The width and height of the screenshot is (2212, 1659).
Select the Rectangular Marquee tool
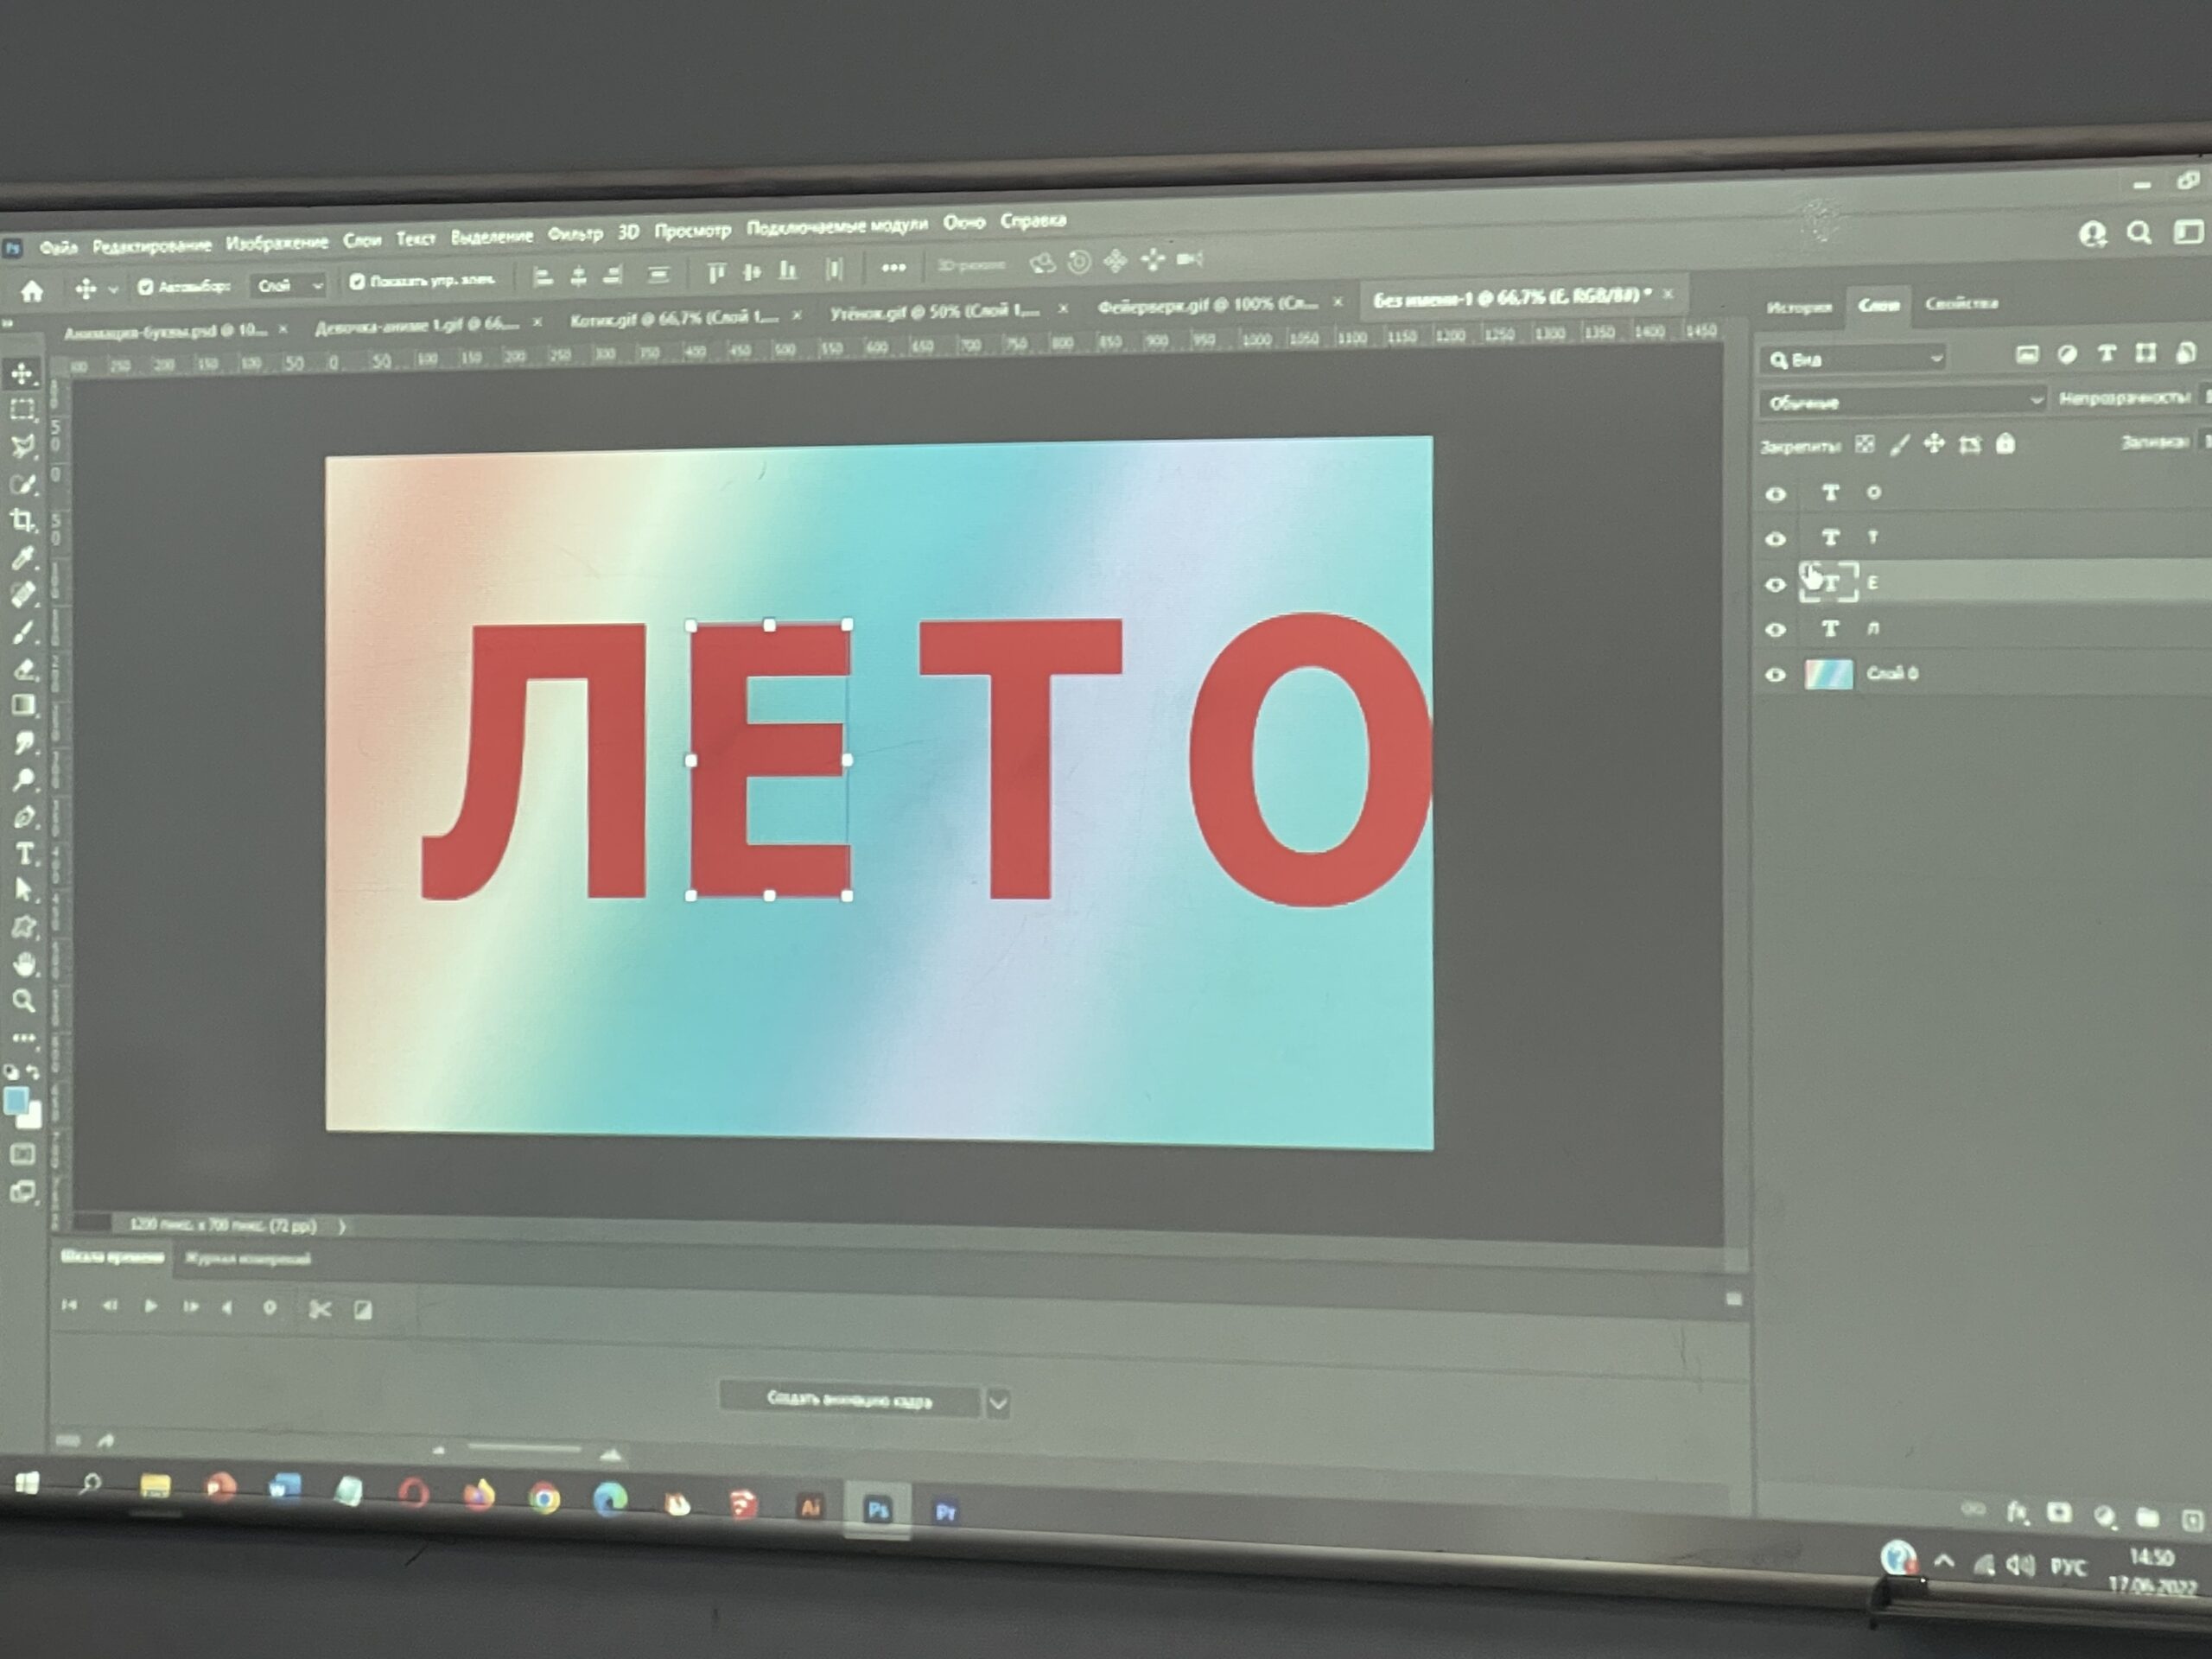pos(22,410)
